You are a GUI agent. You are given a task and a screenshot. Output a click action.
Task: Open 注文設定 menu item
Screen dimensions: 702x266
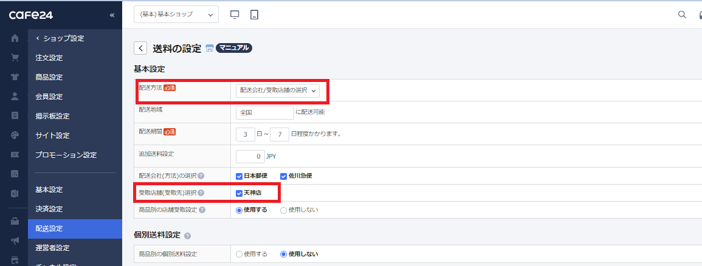(49, 58)
